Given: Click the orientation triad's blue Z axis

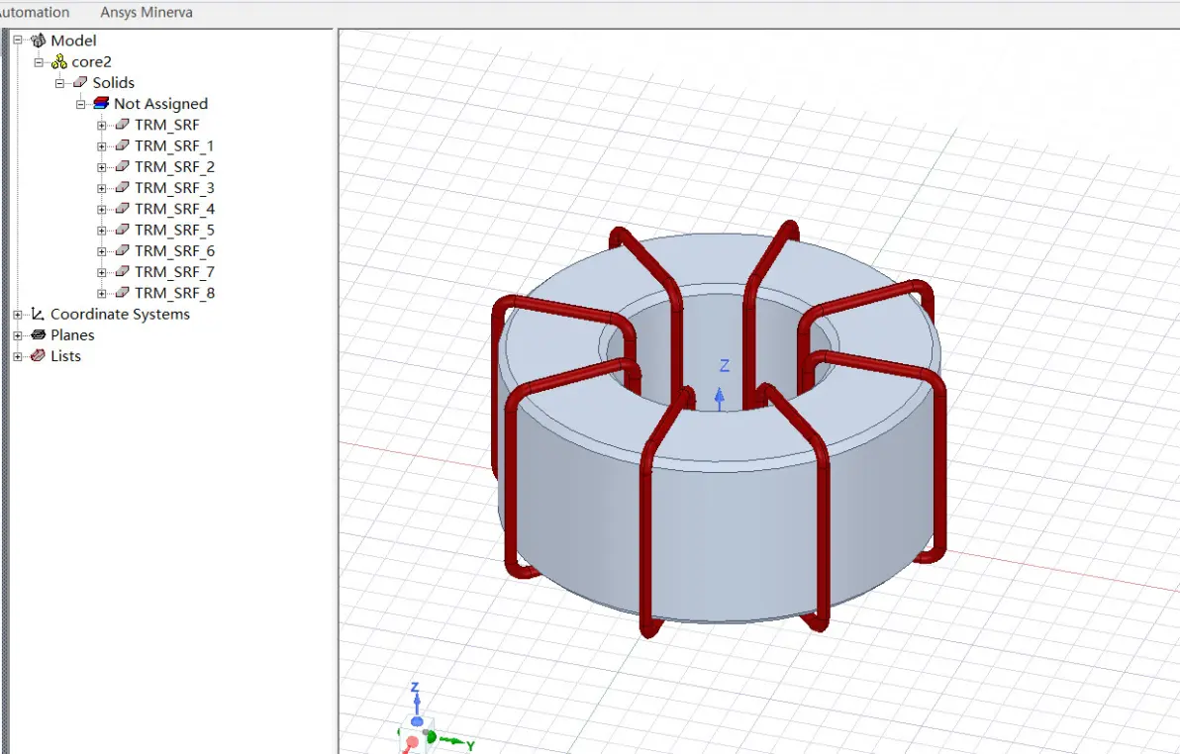Looking at the screenshot, I should (416, 703).
